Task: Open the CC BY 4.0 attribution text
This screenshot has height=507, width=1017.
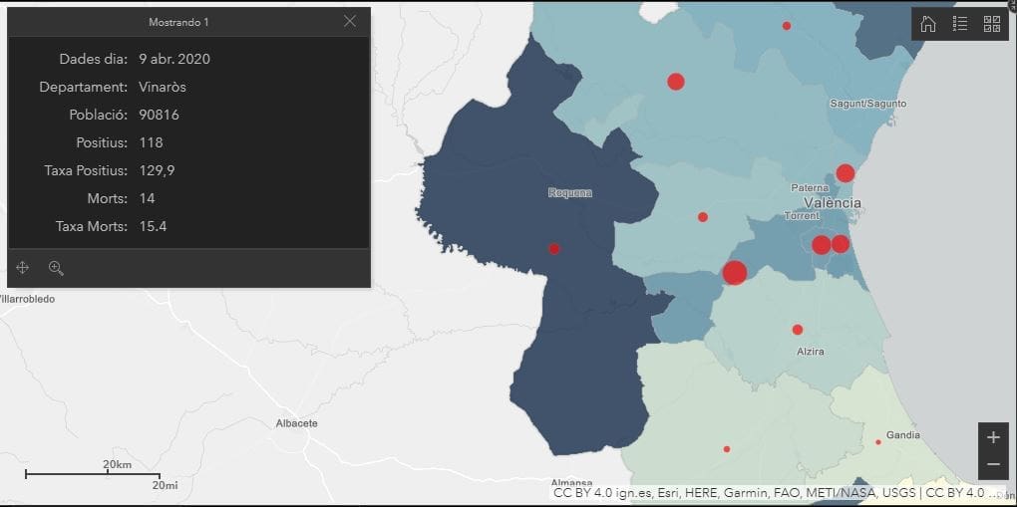Action: 778,493
